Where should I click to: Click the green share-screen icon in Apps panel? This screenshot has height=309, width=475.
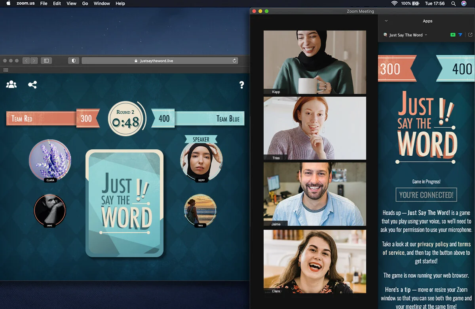click(x=453, y=35)
